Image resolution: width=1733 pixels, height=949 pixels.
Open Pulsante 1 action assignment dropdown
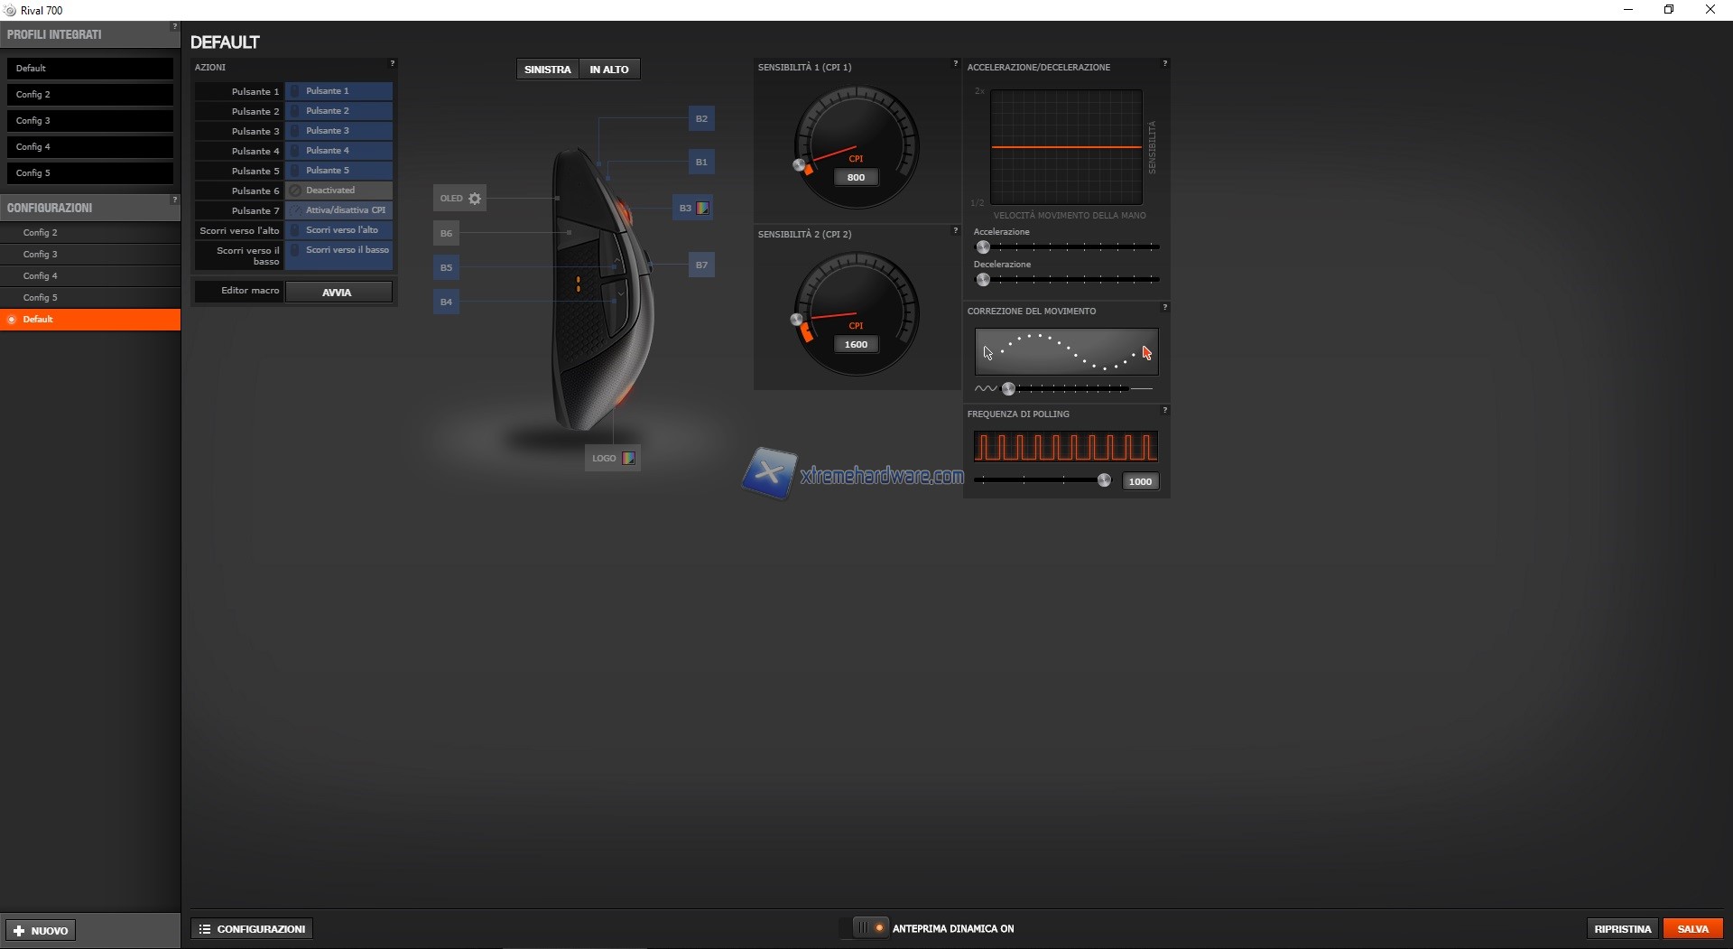tap(339, 91)
